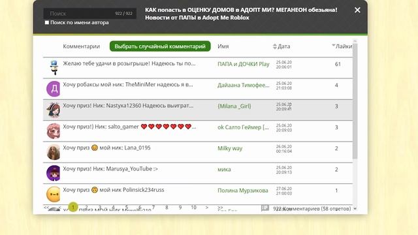Select the comment with nick Lana_0195

point(106,148)
